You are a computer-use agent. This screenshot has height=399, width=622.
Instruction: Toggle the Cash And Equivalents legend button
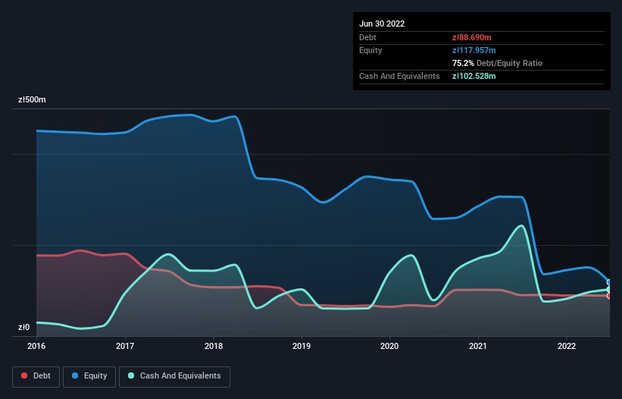coord(174,376)
